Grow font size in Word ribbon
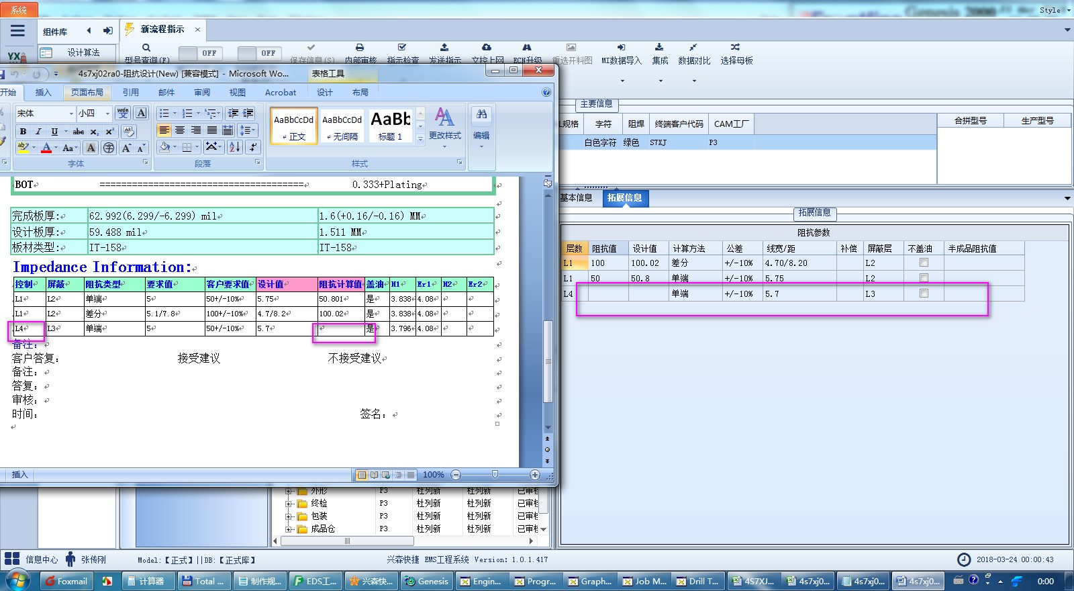The width and height of the screenshot is (1074, 591). click(126, 148)
